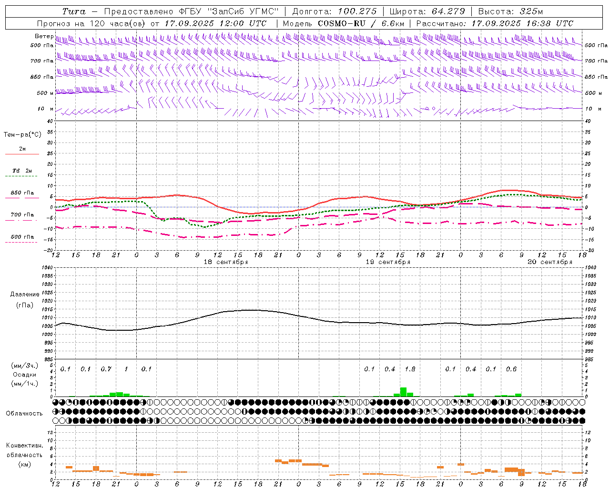
Task: Click the "Облачность" cloud cover label
Action: point(24,414)
